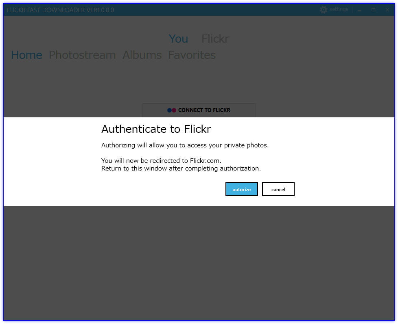Click the Flickr double-dot logo on the connect button

click(x=171, y=110)
